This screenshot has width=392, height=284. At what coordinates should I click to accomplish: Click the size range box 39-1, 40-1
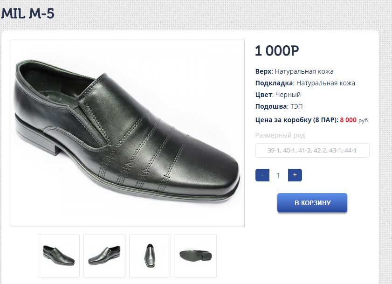312,151
